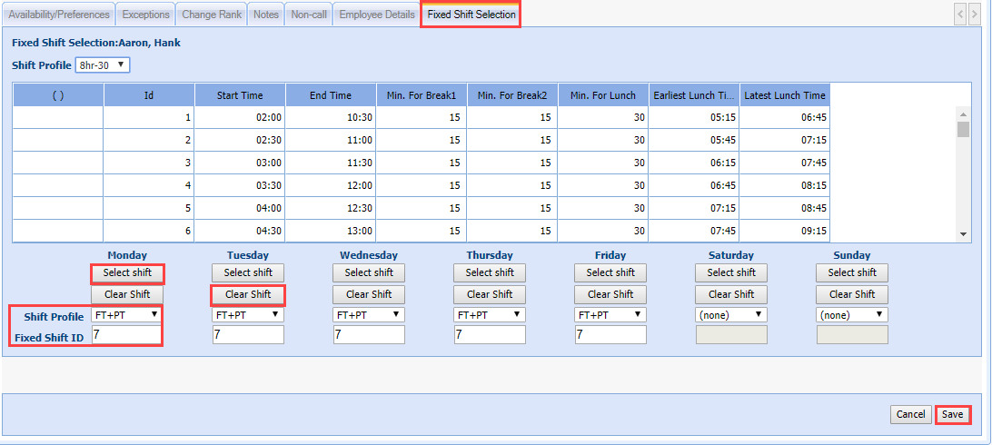Screen dimensions: 992x445
Task: Select the shift row with Id 3
Action: pyautogui.click(x=149, y=163)
